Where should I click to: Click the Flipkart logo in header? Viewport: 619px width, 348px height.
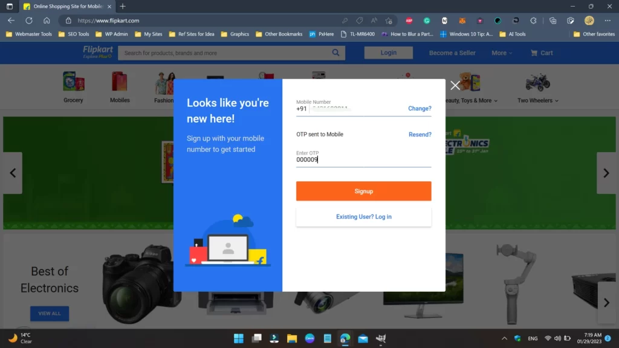[x=97, y=52]
